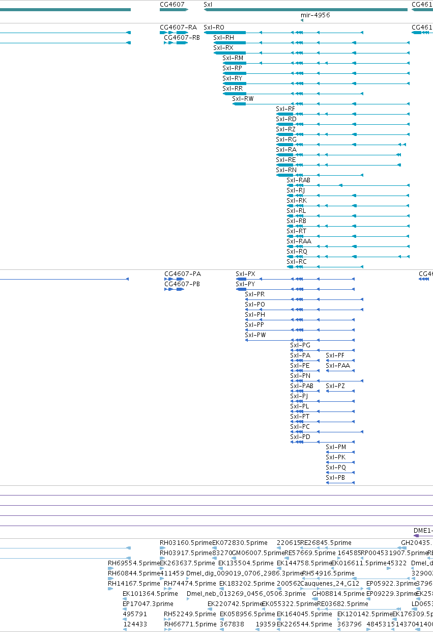Screen dimensions: 433x632
Task: Click the Sxl gene label
Action: tap(208, 4)
